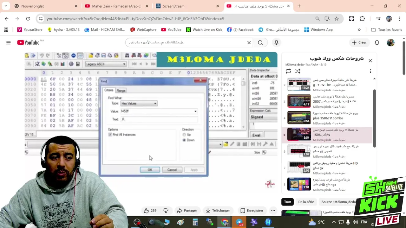Open the YouzarStore bookmark
The width and height of the screenshot is (406, 228).
tap(29, 29)
